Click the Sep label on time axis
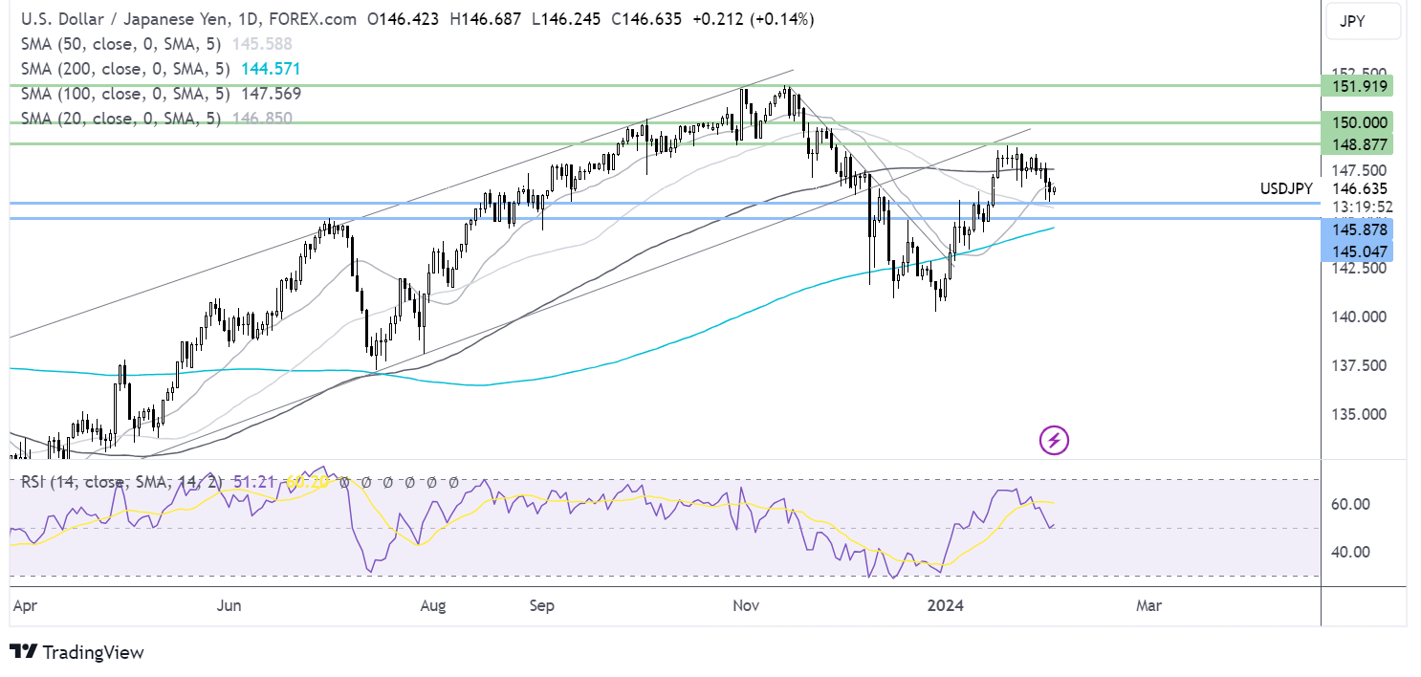The width and height of the screenshot is (1421, 677). 542,605
